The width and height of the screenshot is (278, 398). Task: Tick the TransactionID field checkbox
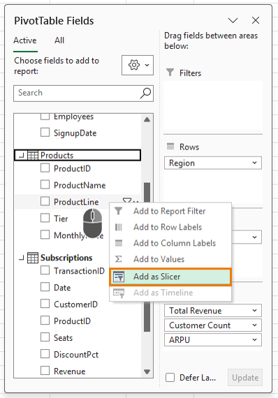pos(45,270)
